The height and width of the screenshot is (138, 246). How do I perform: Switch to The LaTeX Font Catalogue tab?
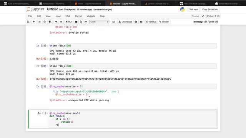point(194,3)
